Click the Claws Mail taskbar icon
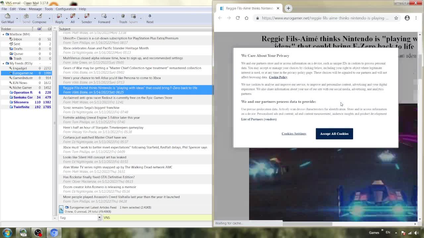 click(x=23, y=233)
